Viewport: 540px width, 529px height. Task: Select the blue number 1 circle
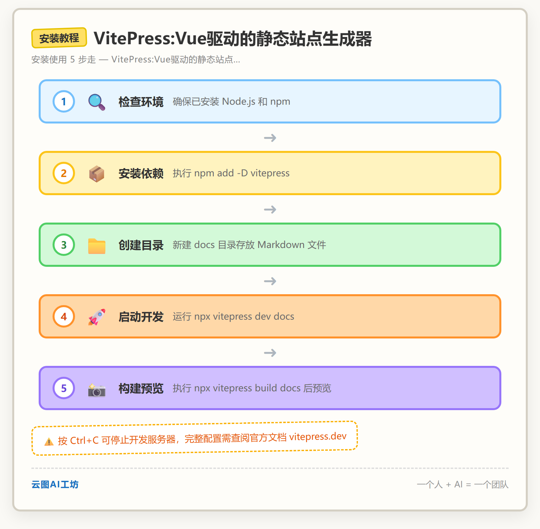tap(64, 101)
